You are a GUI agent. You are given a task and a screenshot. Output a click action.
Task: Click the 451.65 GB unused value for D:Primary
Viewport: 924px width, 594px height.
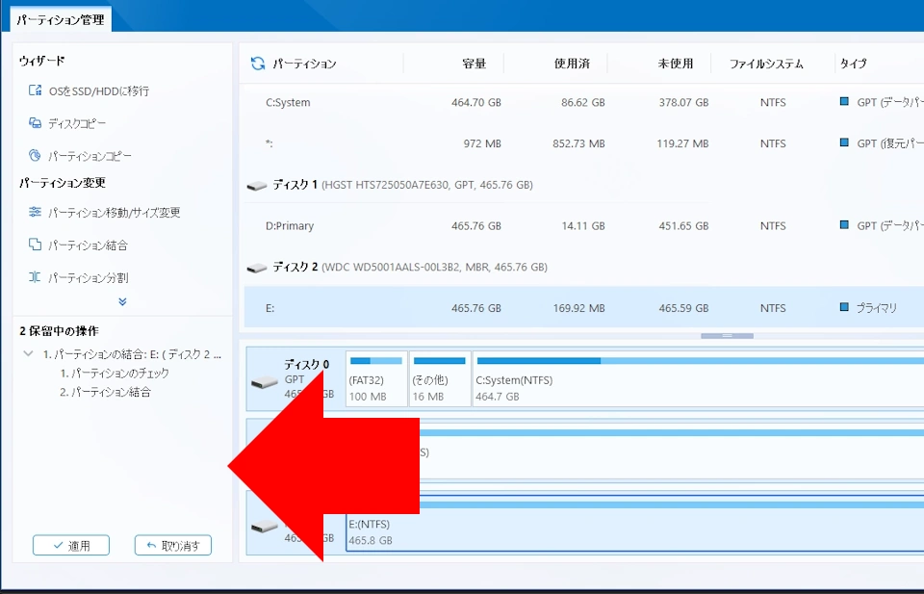pos(683,225)
